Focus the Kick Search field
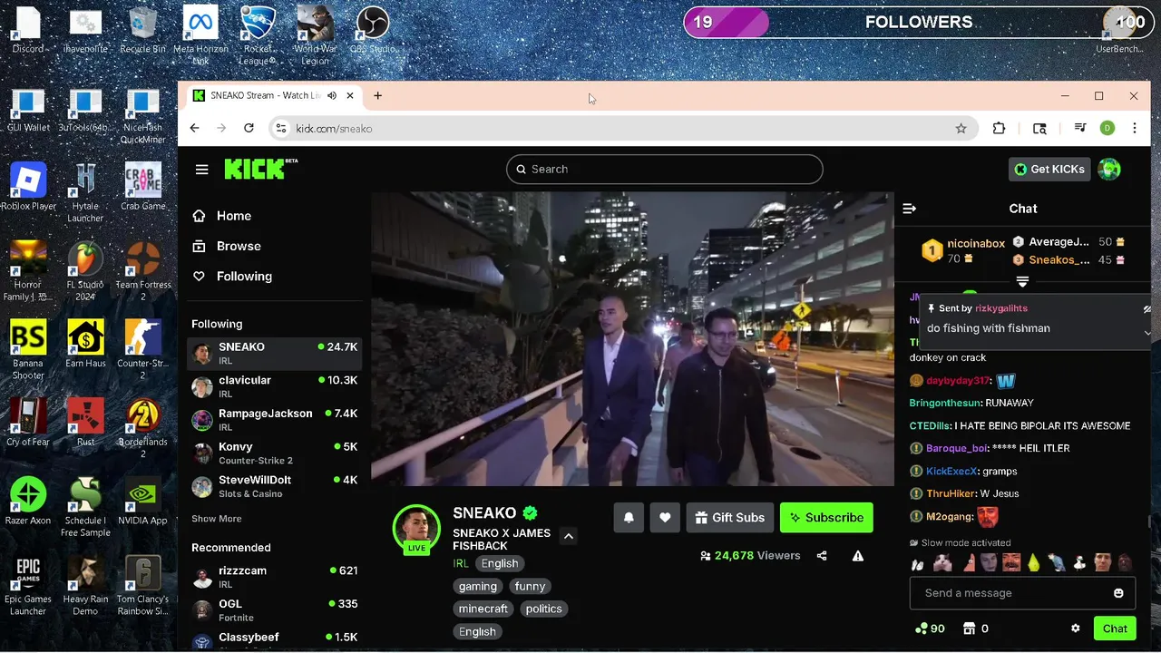This screenshot has width=1161, height=653. tap(665, 169)
